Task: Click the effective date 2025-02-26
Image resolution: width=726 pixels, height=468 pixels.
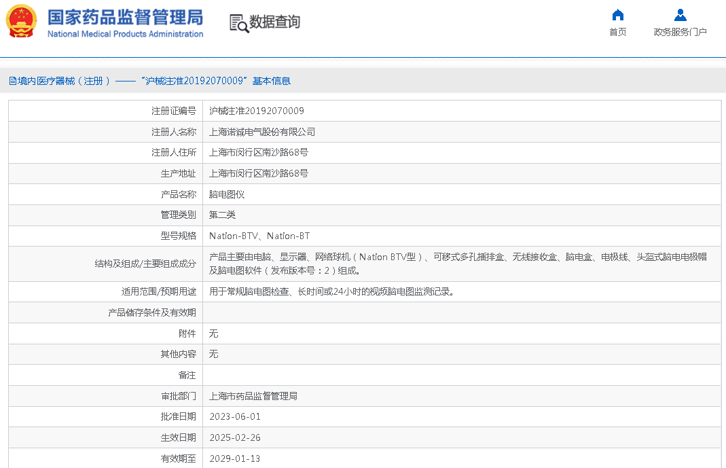Action: (x=235, y=437)
